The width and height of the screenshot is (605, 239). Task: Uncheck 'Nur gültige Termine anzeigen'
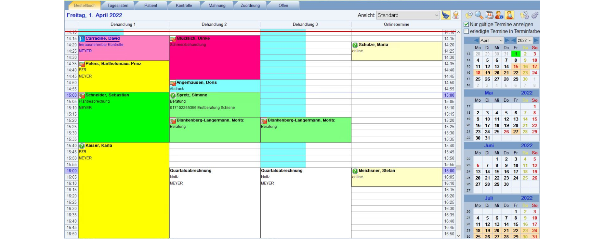tap(467, 24)
